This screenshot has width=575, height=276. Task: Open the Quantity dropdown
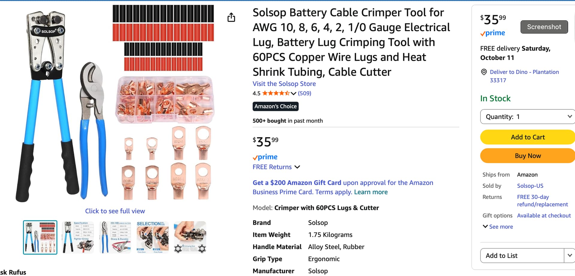528,117
